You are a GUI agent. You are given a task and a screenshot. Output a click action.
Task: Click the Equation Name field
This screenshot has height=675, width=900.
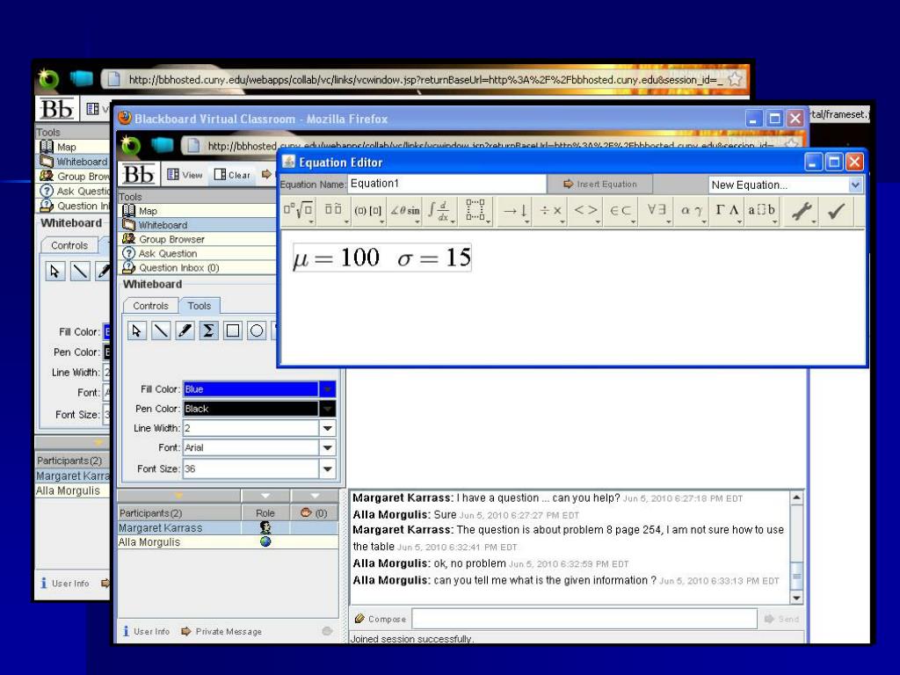coord(446,184)
